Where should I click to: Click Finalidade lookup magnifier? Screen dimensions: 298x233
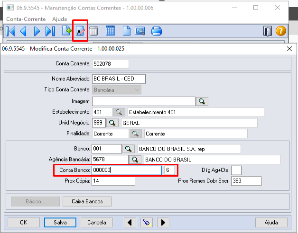136,134
